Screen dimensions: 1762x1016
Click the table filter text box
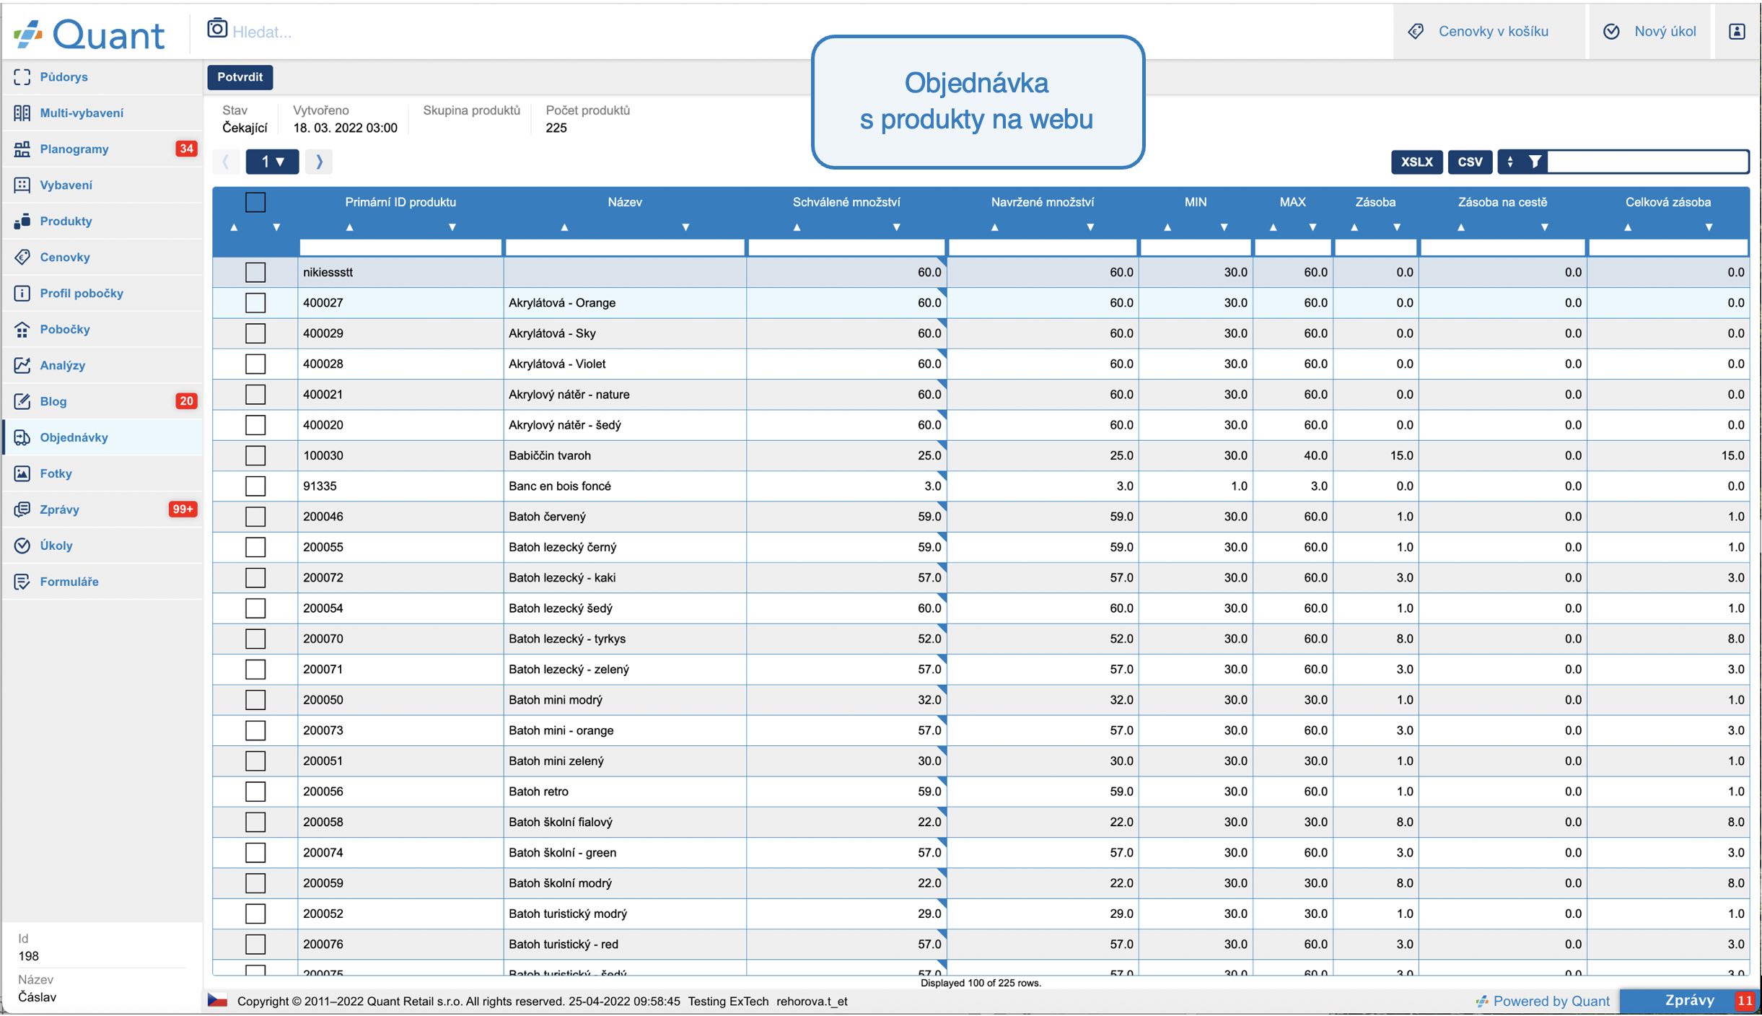(x=1648, y=162)
